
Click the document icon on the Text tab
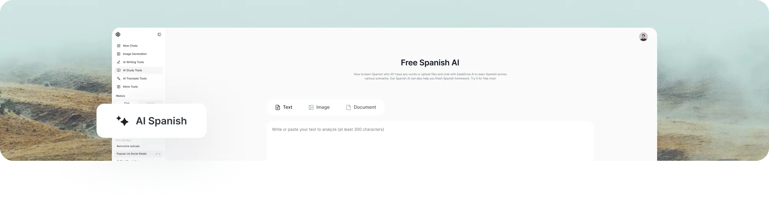click(x=278, y=107)
